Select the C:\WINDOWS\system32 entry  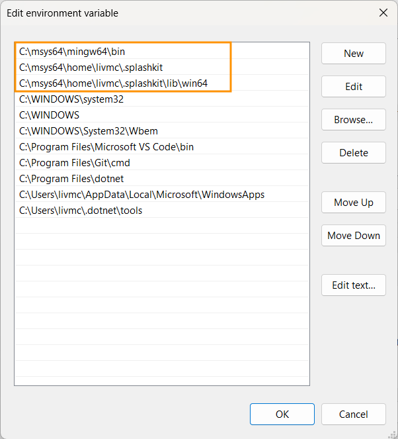[x=71, y=99]
